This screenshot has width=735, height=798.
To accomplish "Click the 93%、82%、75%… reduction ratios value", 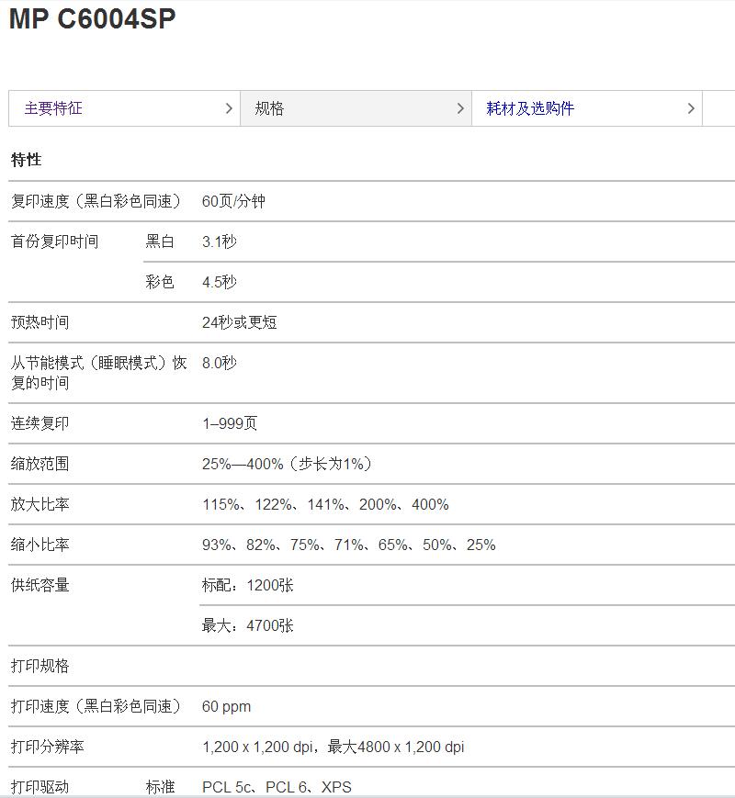I will 349,545.
